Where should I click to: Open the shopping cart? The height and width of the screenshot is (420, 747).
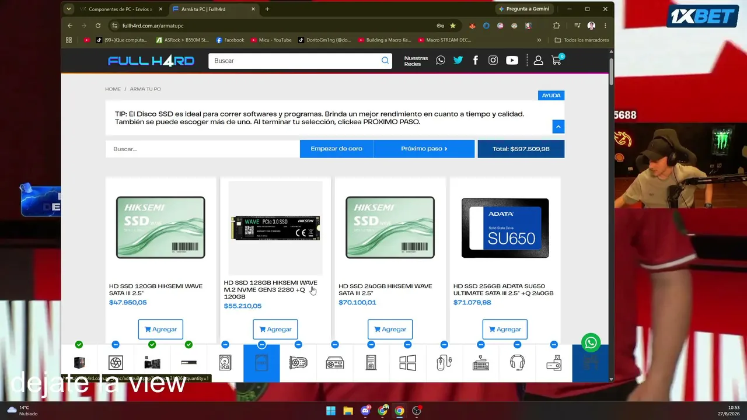(557, 60)
